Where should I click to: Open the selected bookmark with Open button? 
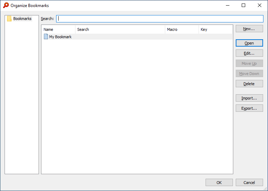coord(249,43)
